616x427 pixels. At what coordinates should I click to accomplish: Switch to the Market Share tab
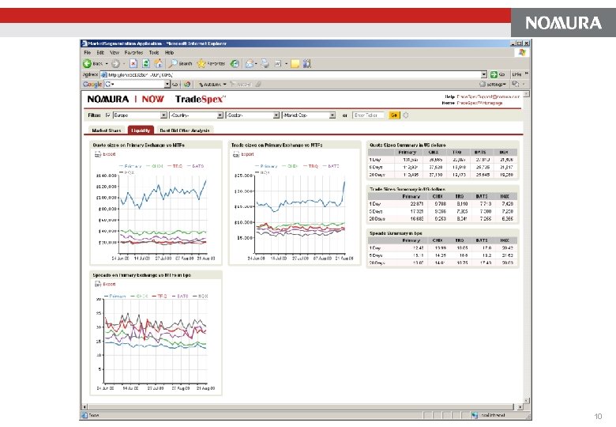(x=107, y=130)
